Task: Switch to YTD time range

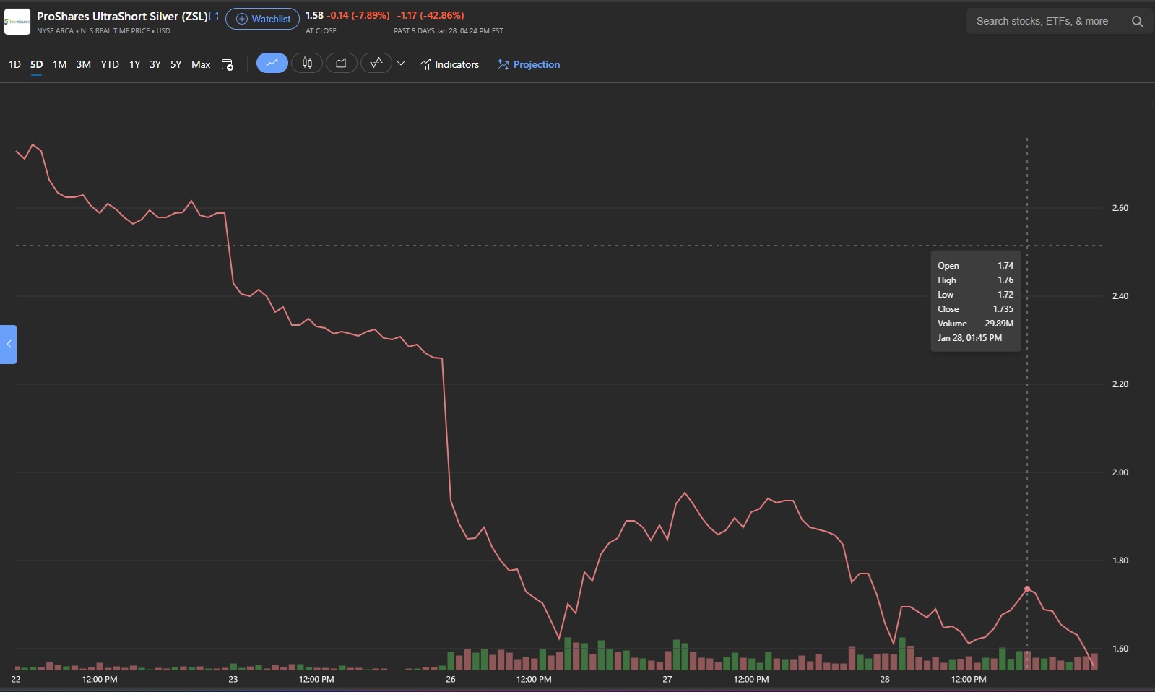Action: pos(110,64)
